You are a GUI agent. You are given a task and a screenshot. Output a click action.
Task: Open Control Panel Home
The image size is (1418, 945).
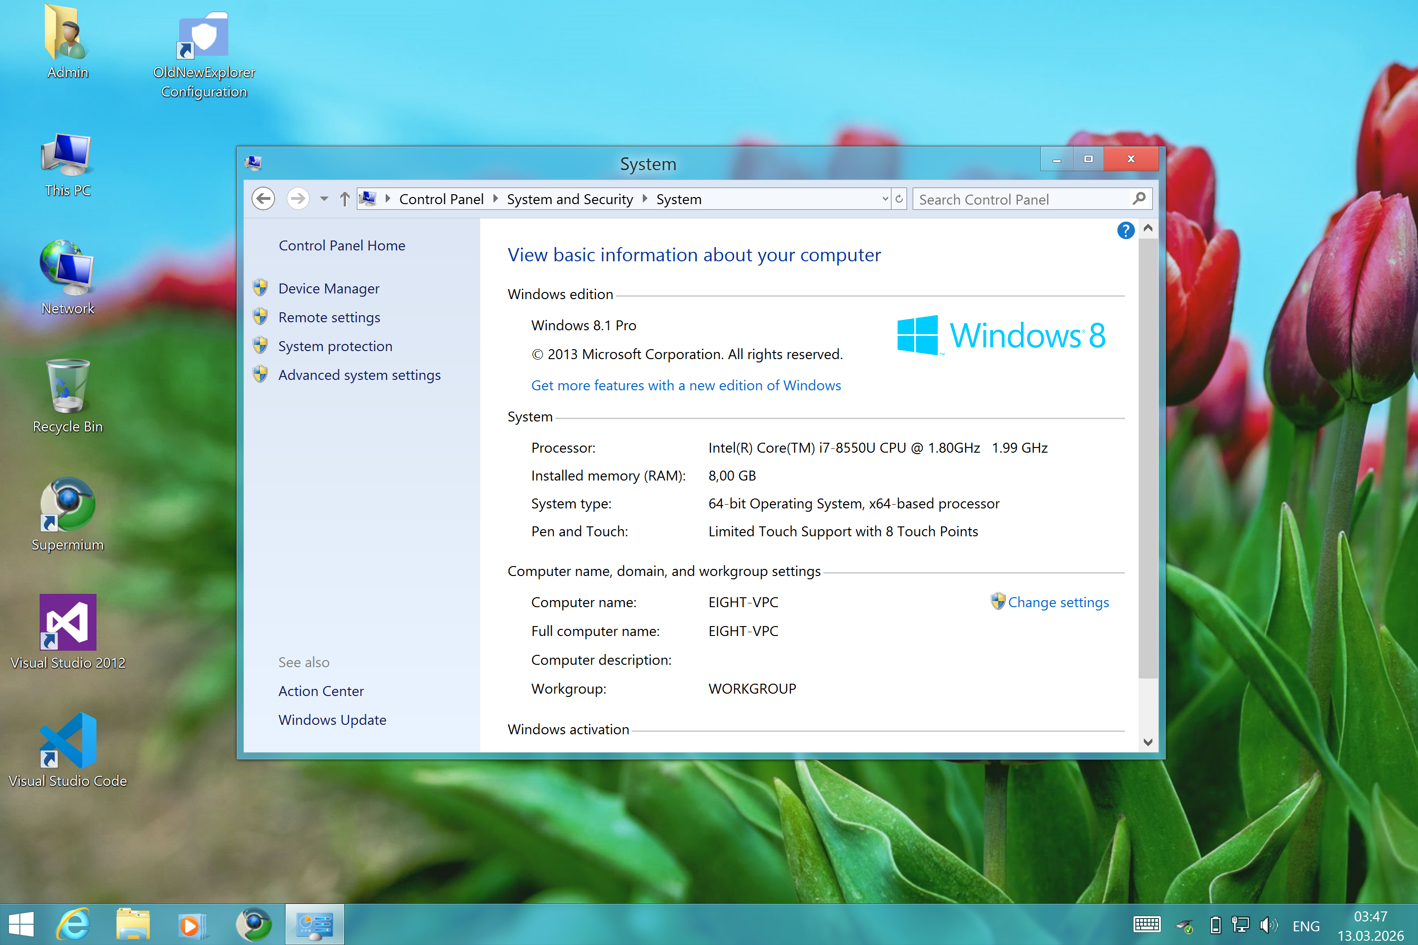coord(342,246)
